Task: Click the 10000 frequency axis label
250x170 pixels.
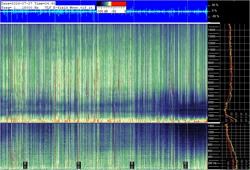Action: [212, 56]
